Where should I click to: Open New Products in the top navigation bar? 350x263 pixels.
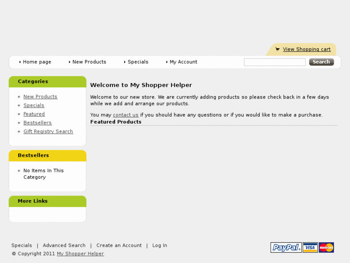click(89, 62)
